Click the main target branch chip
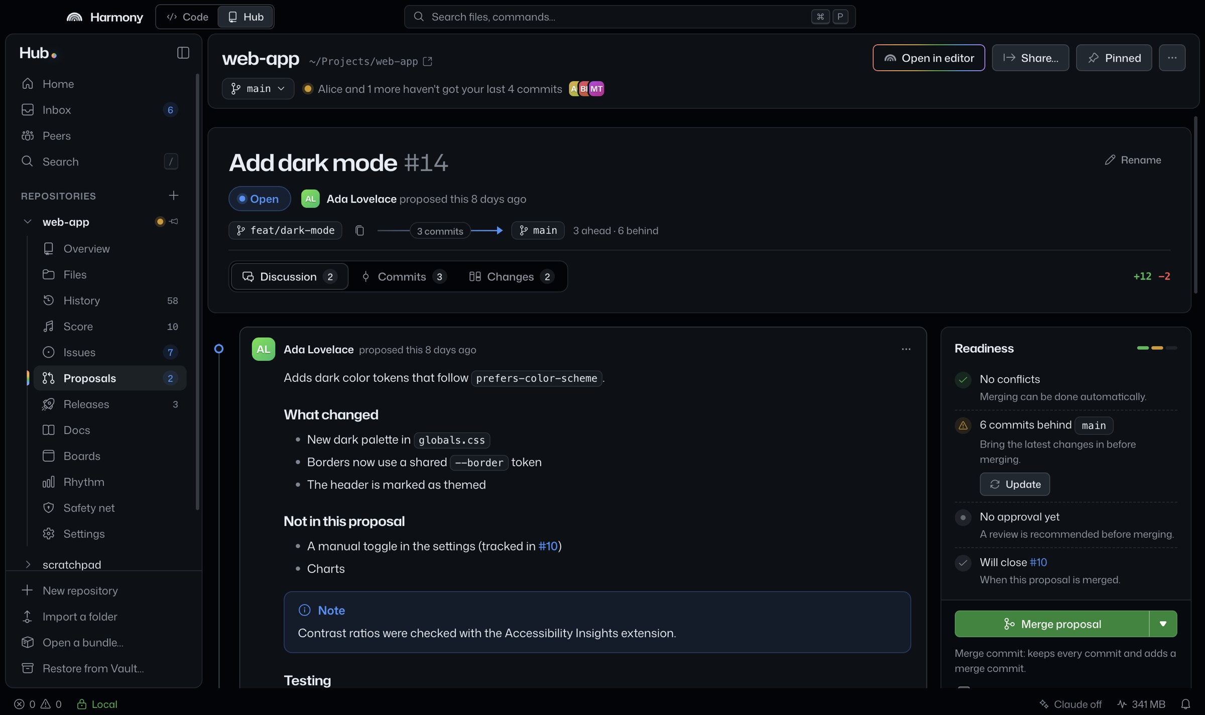 click(x=538, y=230)
